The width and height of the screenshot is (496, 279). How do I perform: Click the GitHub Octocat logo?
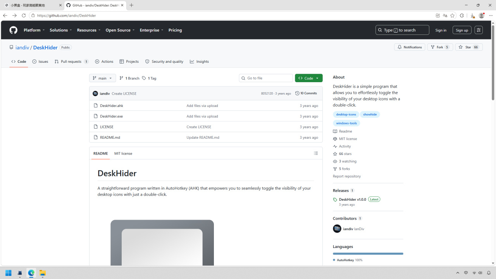pos(13,30)
